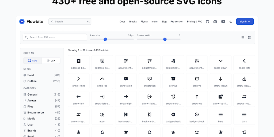This screenshot has height=137, width=274.
Task: Open the YouTube channel icon
Action: pyautogui.click(x=223, y=21)
